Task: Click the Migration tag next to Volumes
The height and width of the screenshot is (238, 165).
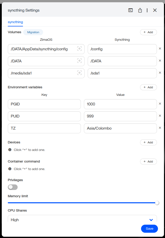Action: click(33, 32)
